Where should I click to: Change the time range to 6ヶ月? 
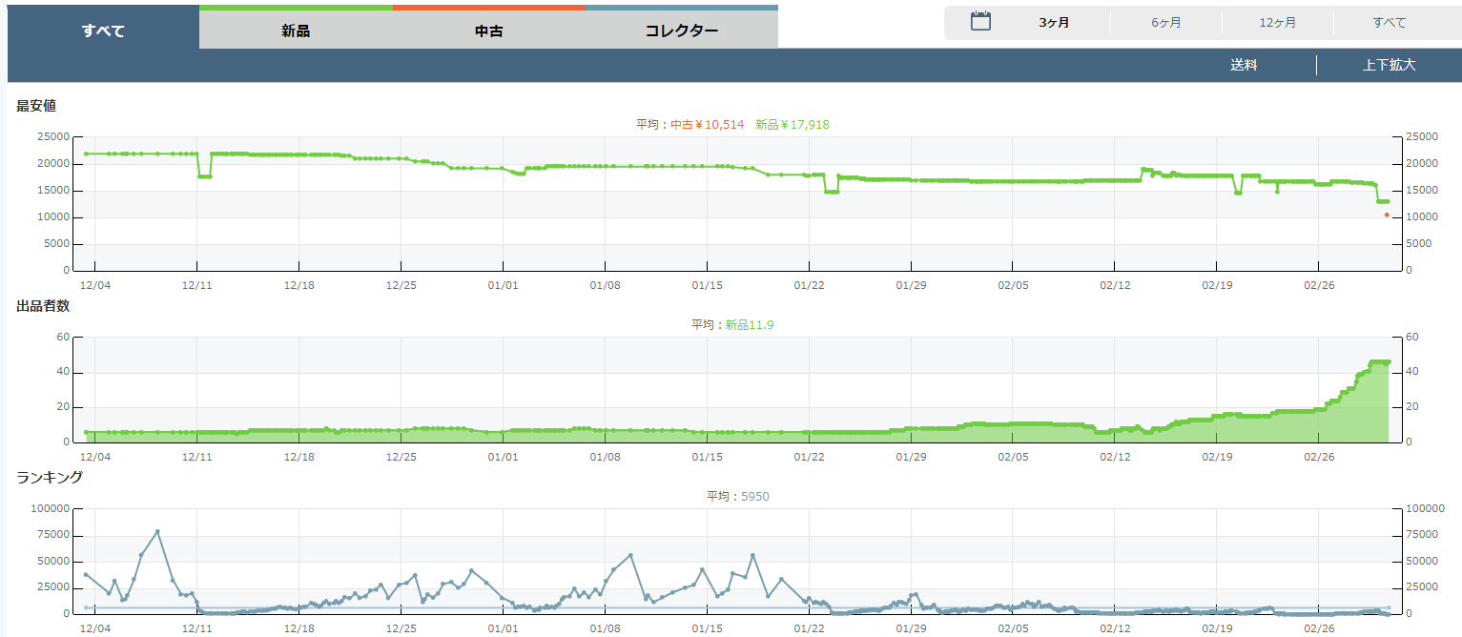[1165, 23]
